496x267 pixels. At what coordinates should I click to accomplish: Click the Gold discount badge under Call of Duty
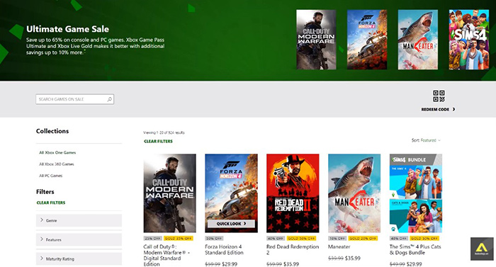click(179, 238)
